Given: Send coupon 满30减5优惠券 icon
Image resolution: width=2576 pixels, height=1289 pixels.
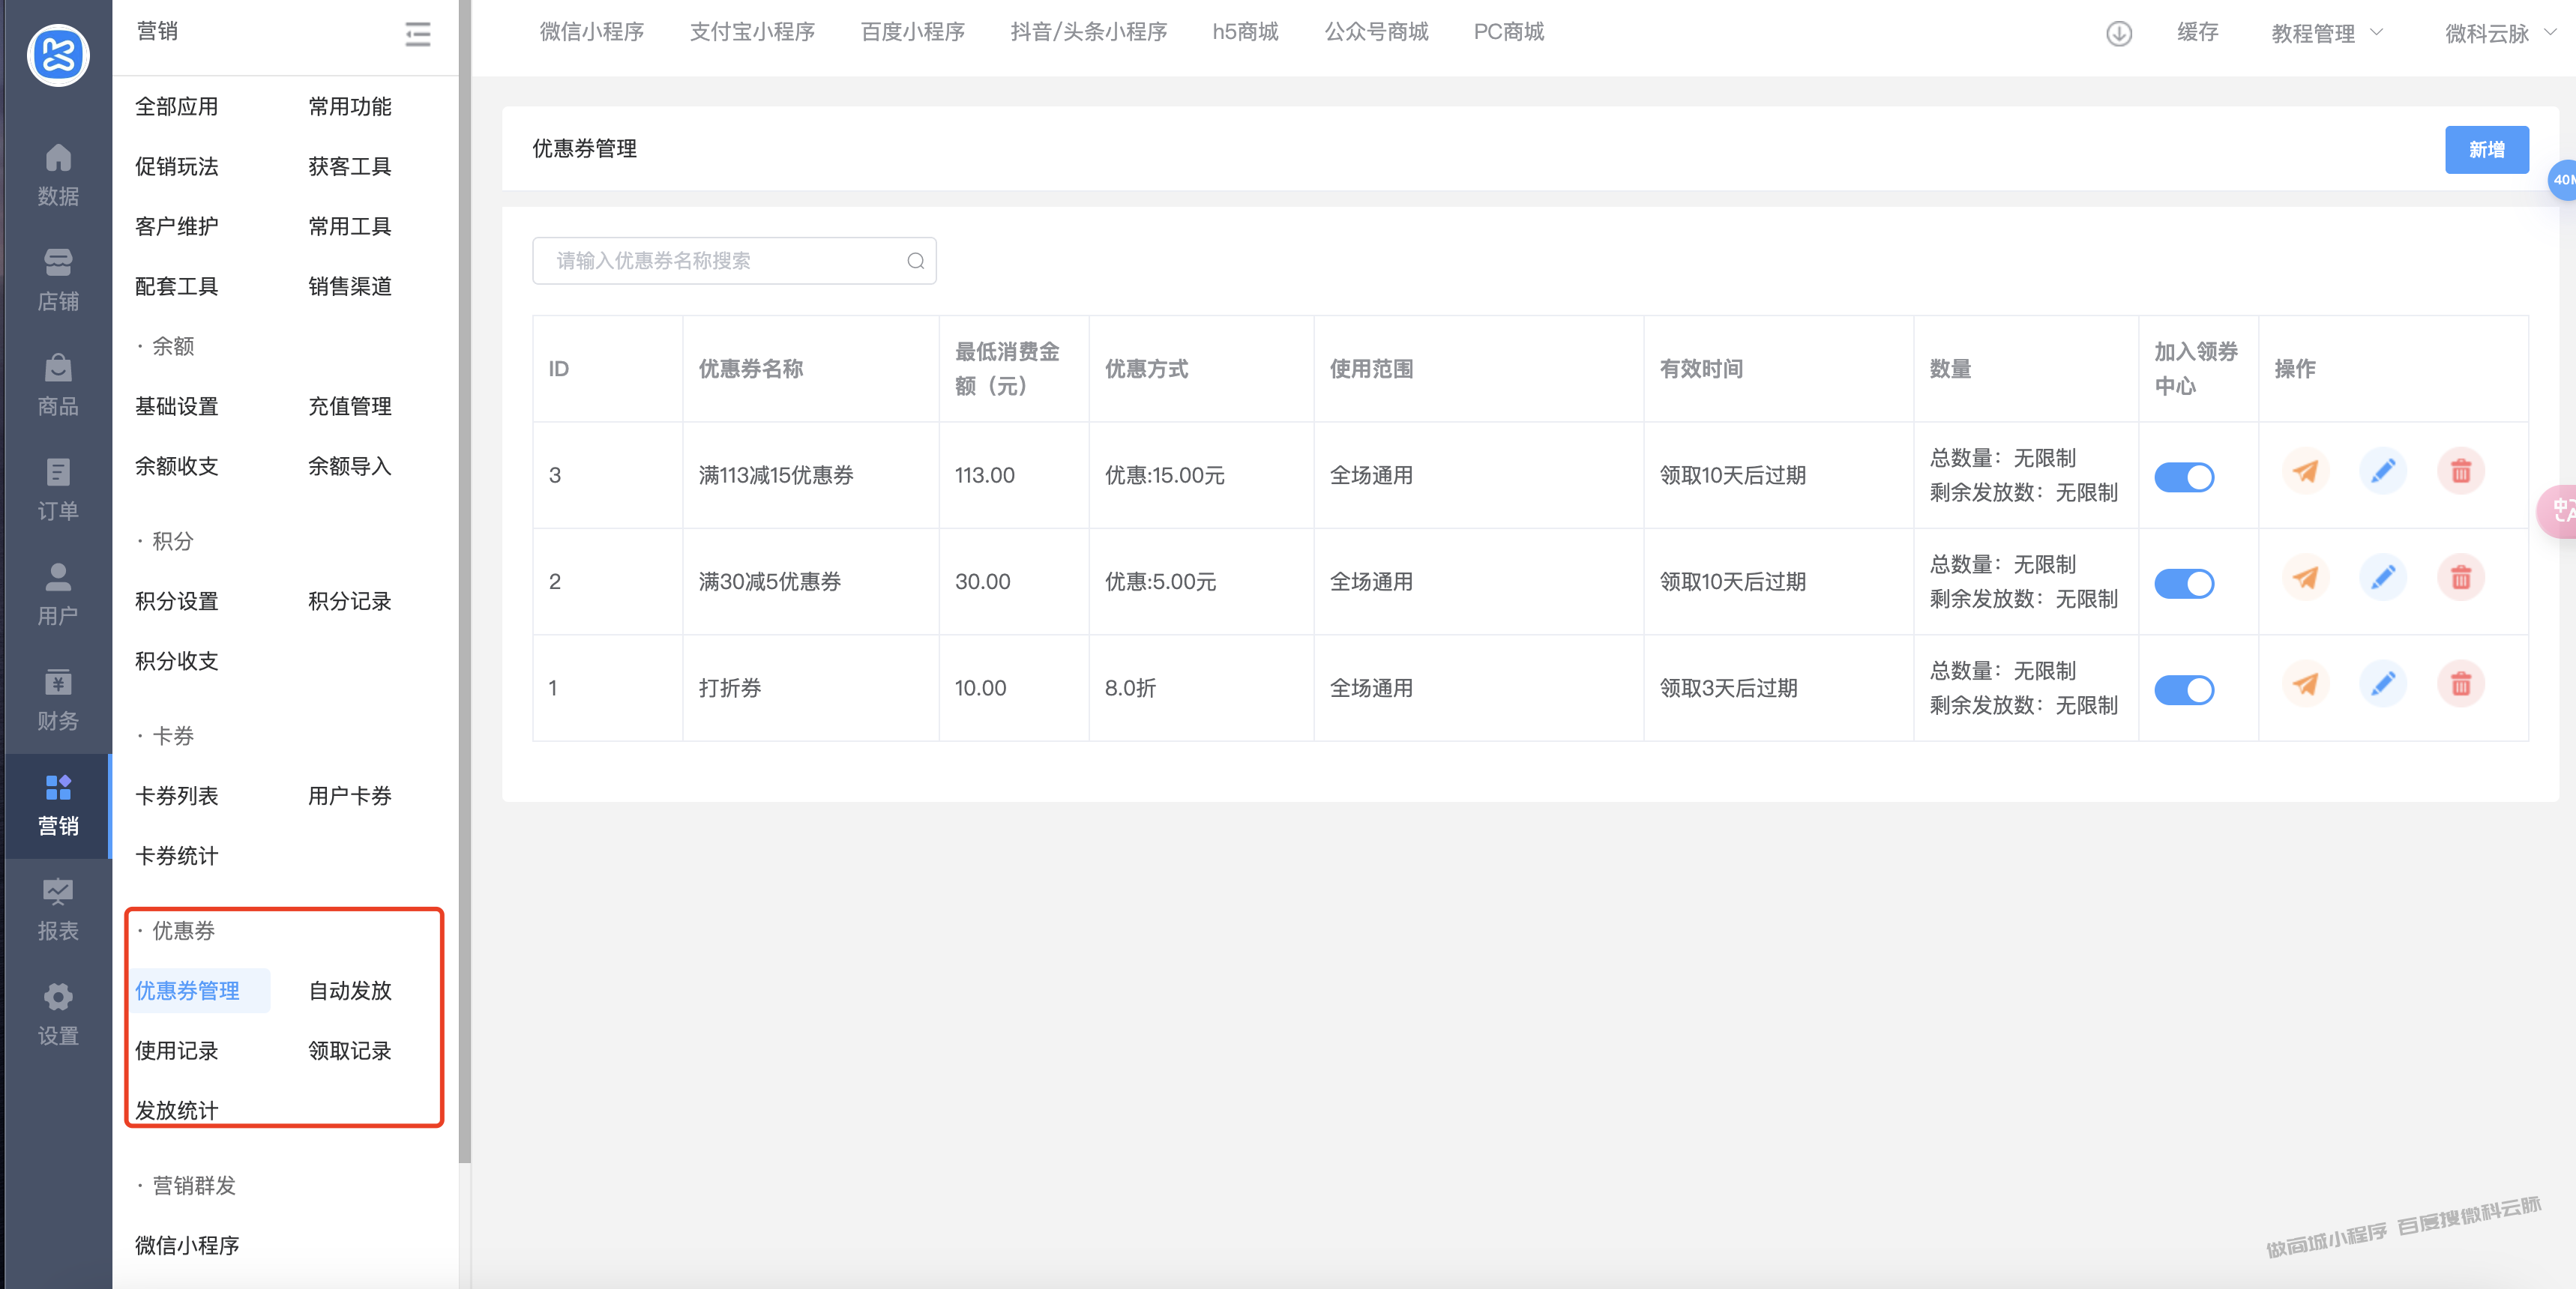Looking at the screenshot, I should point(2305,577).
